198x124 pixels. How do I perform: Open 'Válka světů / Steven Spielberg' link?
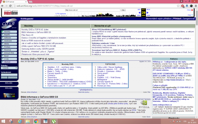point(110,67)
